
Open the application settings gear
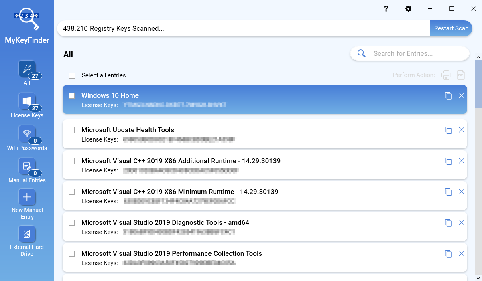tap(408, 8)
